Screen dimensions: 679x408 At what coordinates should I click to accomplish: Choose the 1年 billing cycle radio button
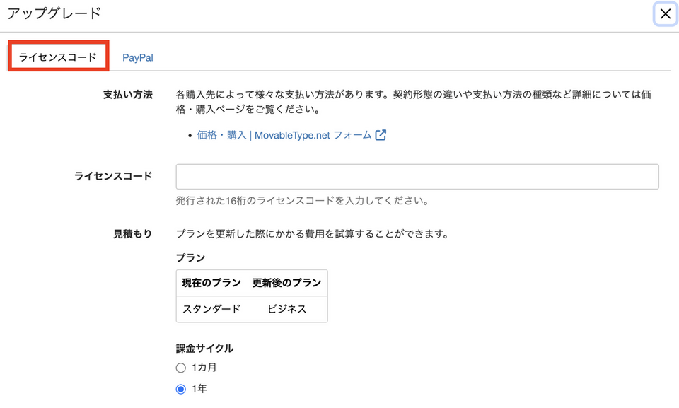(181, 389)
